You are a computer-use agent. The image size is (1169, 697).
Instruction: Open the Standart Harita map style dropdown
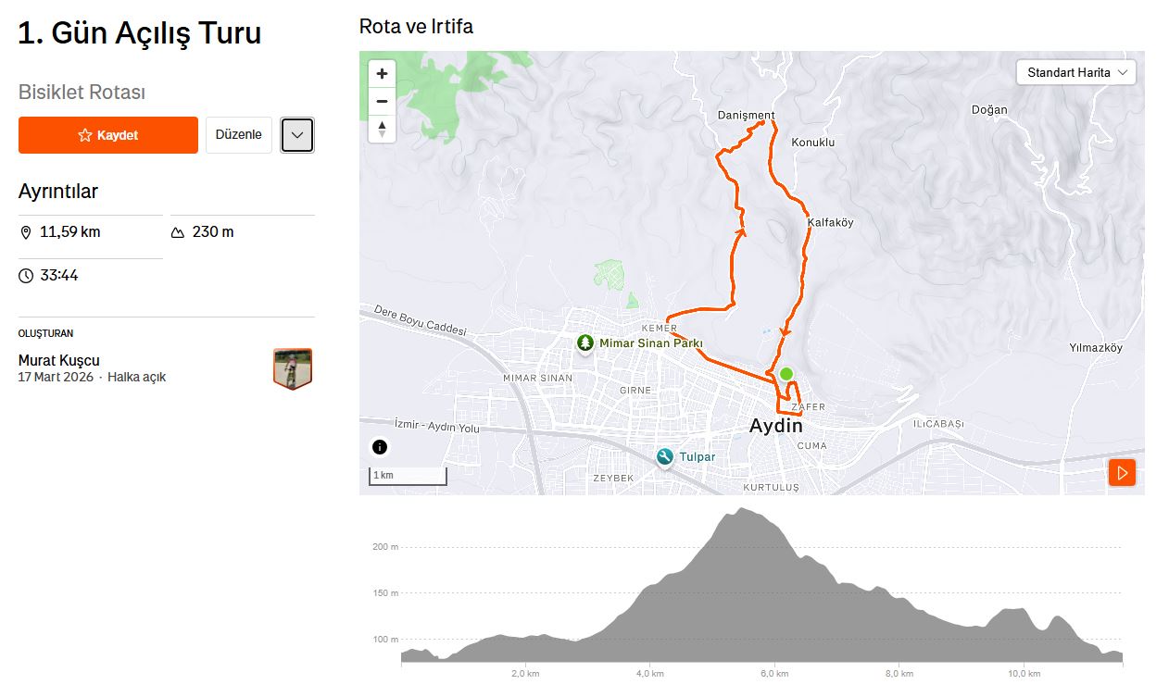coord(1076,72)
